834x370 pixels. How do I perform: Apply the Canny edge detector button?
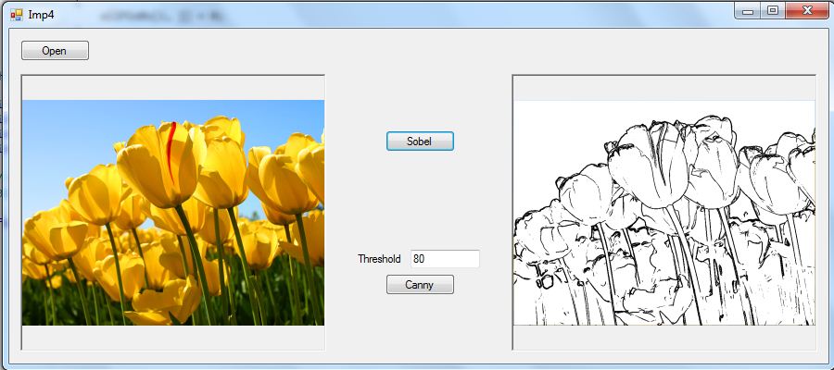click(x=420, y=285)
